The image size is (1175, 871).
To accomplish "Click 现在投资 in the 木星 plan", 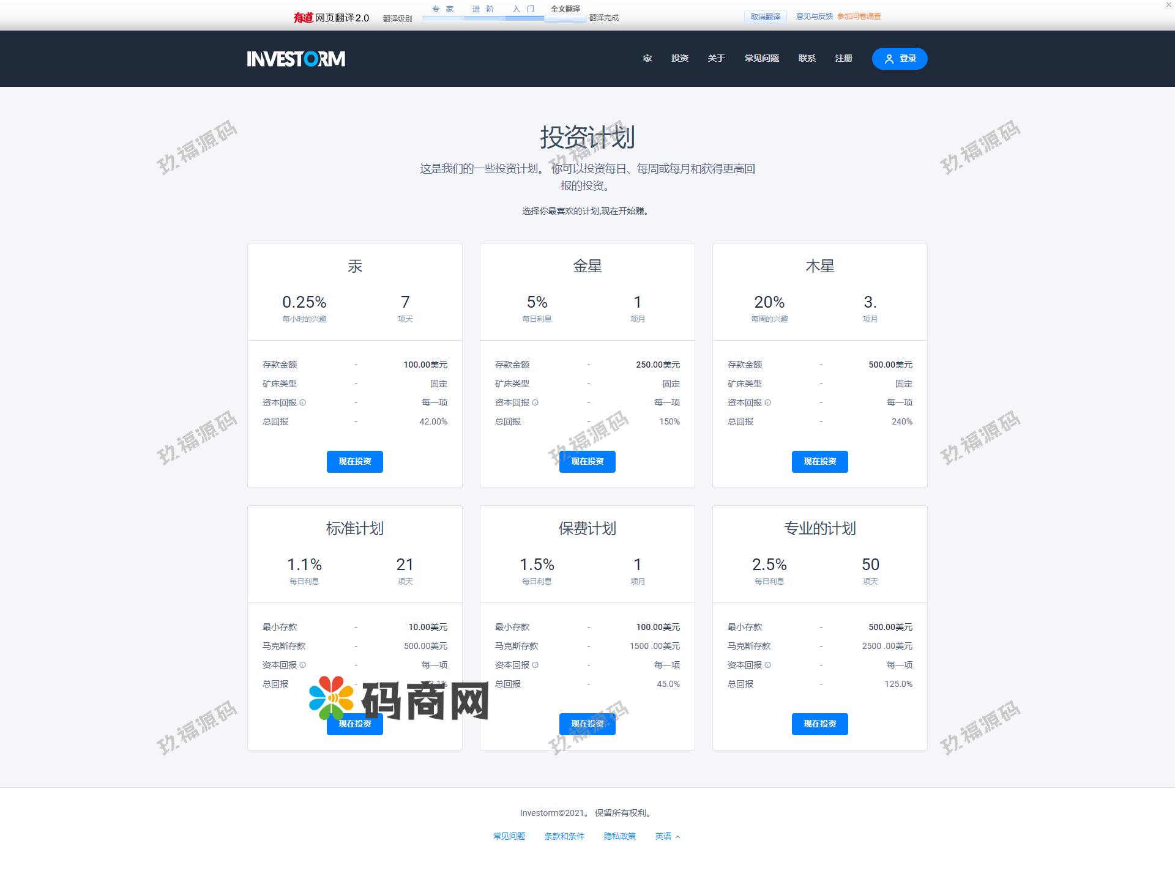I will tap(819, 462).
